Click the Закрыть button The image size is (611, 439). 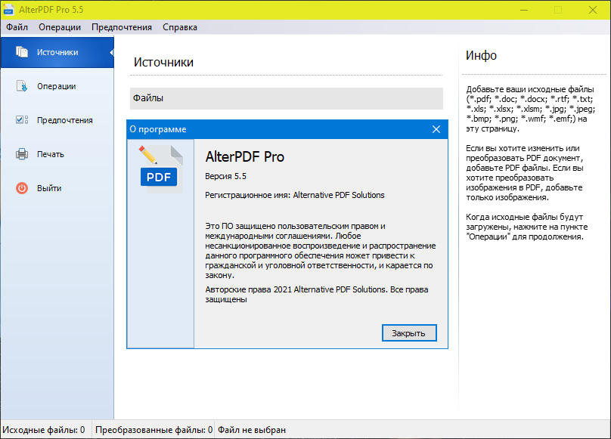tap(409, 333)
